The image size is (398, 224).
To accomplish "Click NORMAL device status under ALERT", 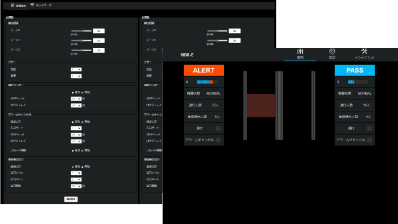I will click(x=213, y=93).
